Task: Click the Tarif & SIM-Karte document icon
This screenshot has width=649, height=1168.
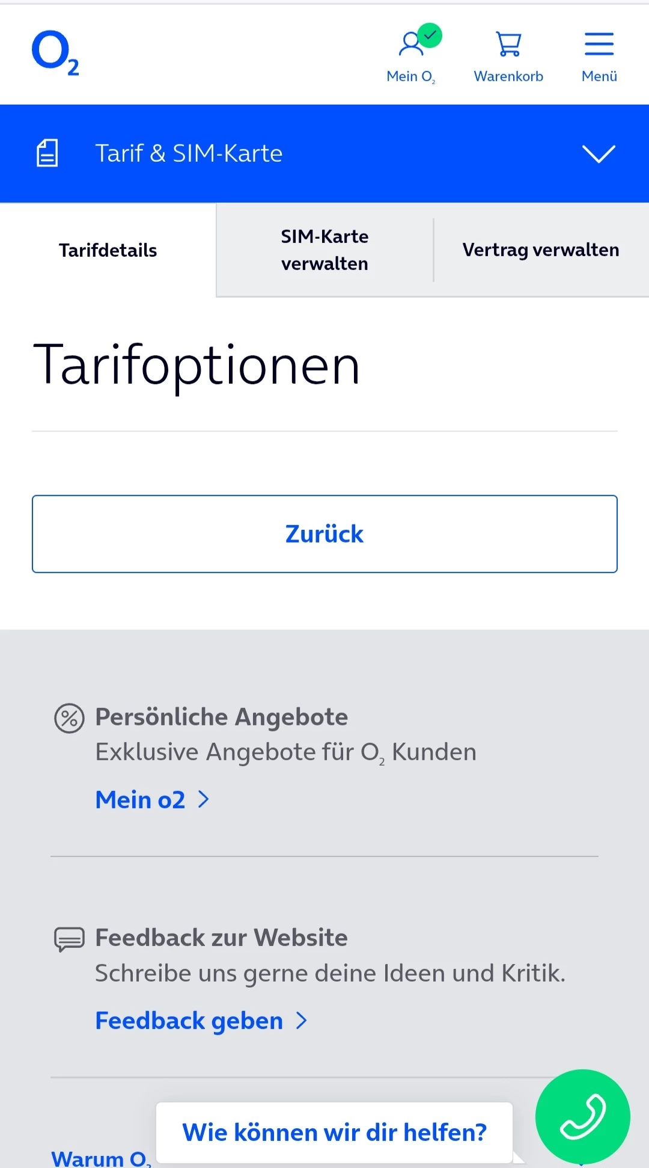Action: [47, 153]
